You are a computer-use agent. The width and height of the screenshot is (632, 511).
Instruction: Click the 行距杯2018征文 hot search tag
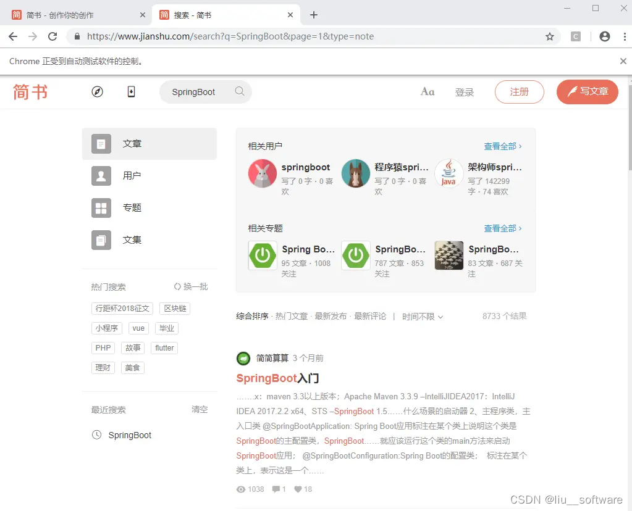(x=122, y=309)
